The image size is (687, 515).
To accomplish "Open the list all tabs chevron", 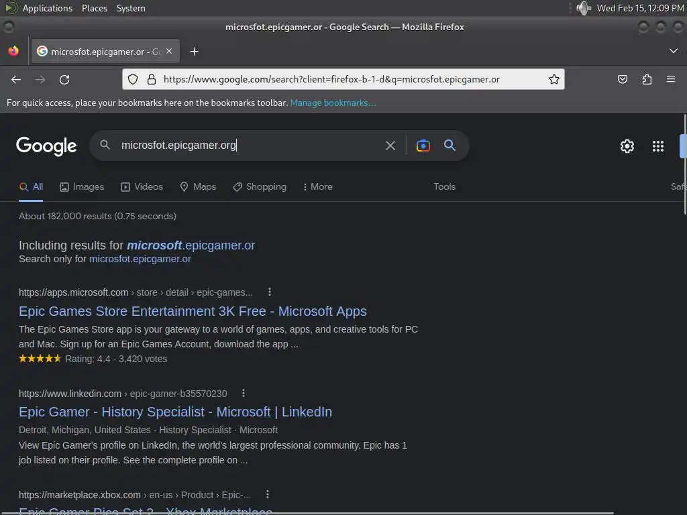I will (x=674, y=51).
